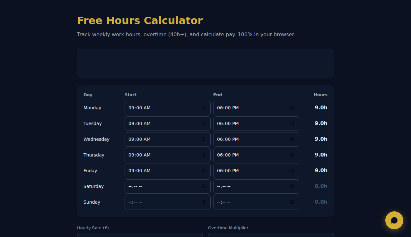Image resolution: width=411 pixels, height=237 pixels.
Task: Open the chat bubble widget
Action: point(394,220)
